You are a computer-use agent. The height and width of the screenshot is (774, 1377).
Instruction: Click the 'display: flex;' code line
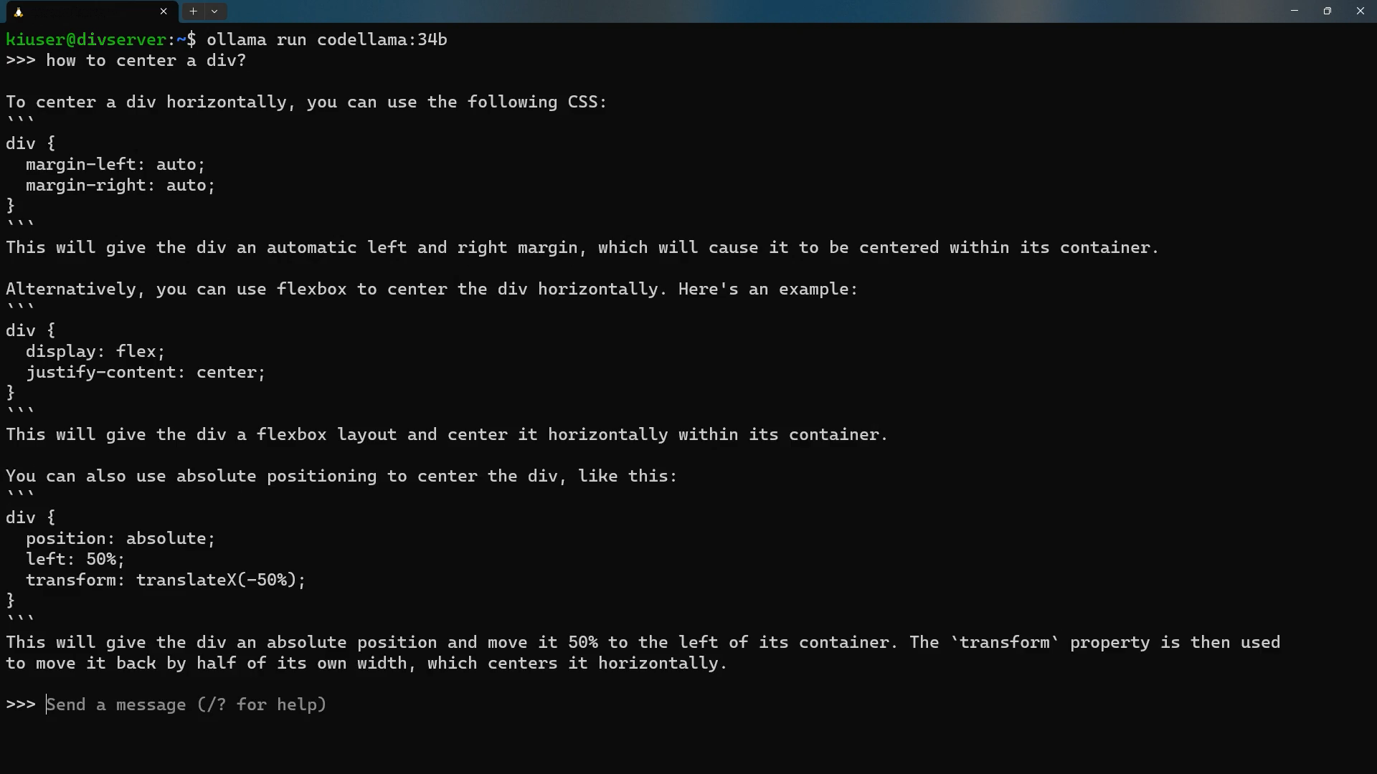[95, 351]
